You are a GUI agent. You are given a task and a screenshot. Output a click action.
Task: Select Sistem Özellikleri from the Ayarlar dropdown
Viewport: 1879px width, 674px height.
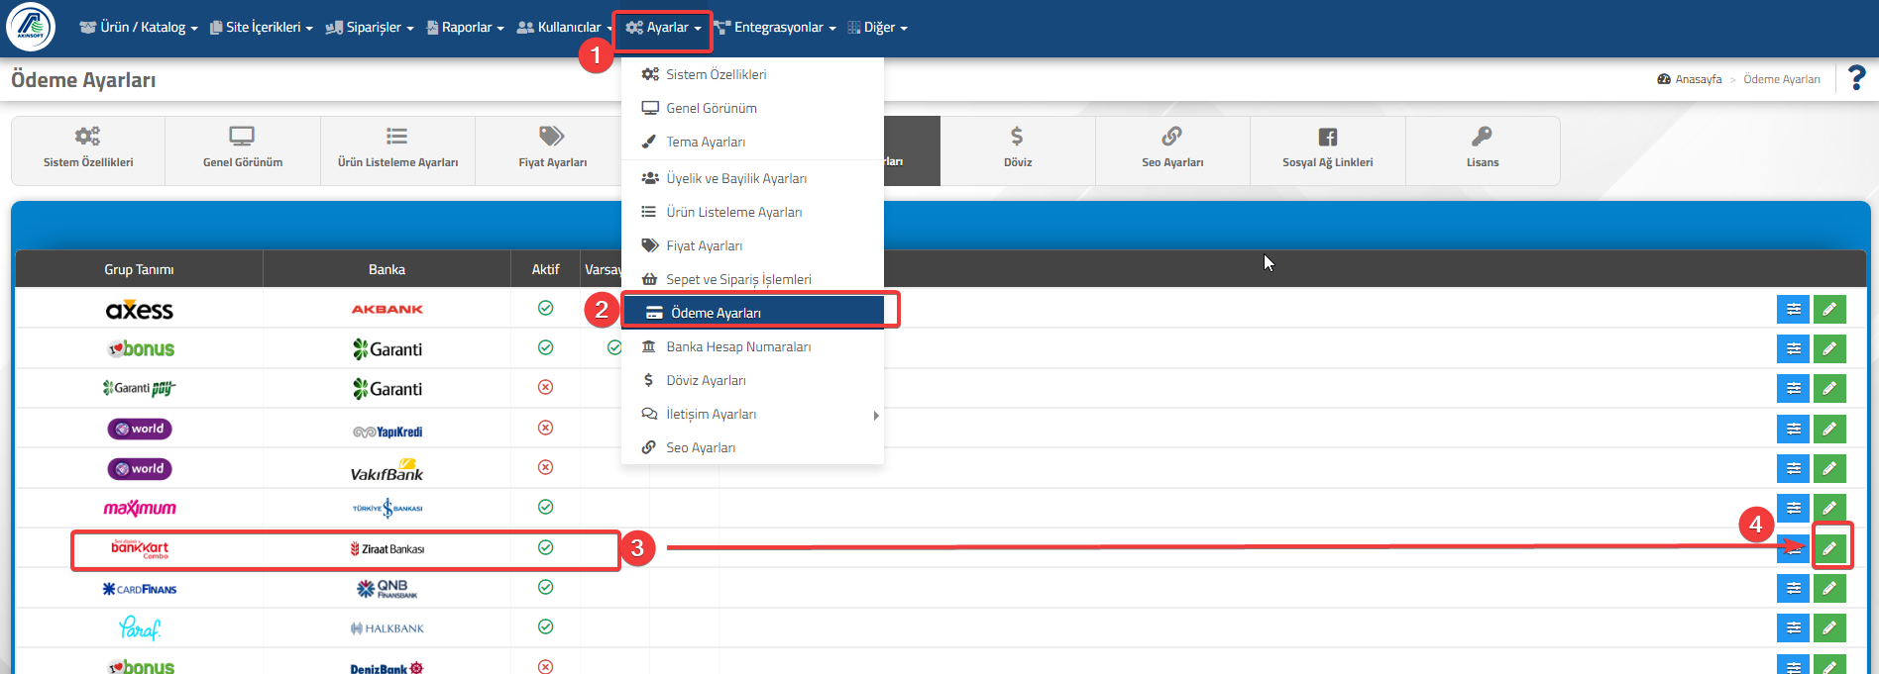click(x=752, y=75)
